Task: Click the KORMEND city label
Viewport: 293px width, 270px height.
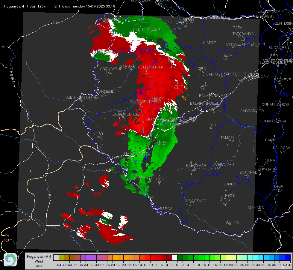Action: pos(105,91)
